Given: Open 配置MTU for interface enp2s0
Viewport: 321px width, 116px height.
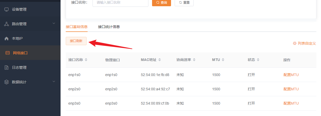Looking at the screenshot, I should click(x=291, y=89).
